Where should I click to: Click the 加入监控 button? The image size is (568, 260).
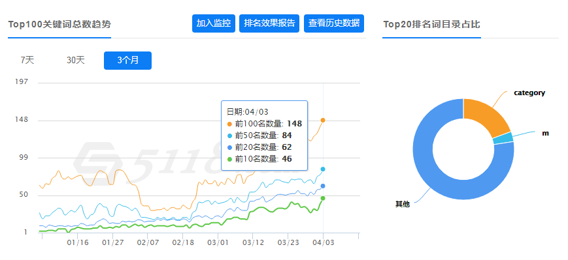pos(214,23)
